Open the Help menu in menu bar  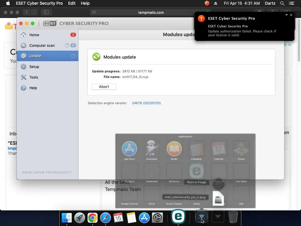click(85, 3)
